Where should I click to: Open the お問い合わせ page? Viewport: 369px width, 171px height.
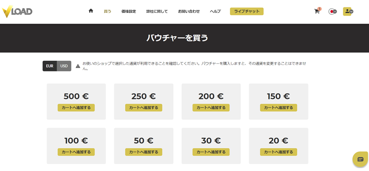click(x=189, y=11)
